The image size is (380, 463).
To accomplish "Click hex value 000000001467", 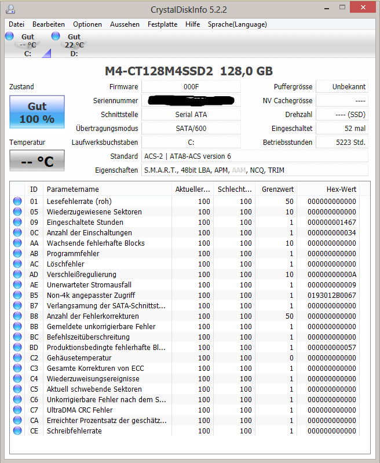I will 331,222.
